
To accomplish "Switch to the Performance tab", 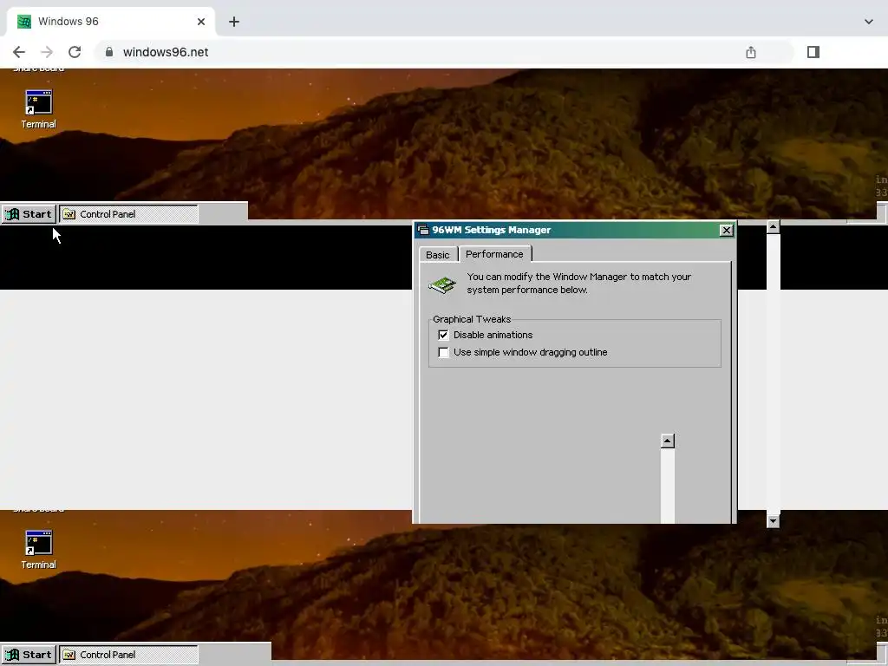I will [x=494, y=254].
